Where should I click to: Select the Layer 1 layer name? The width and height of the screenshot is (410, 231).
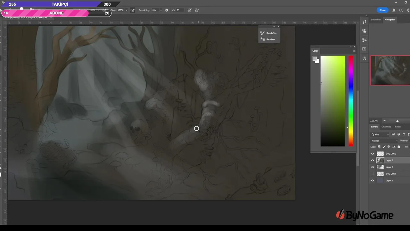click(389, 181)
